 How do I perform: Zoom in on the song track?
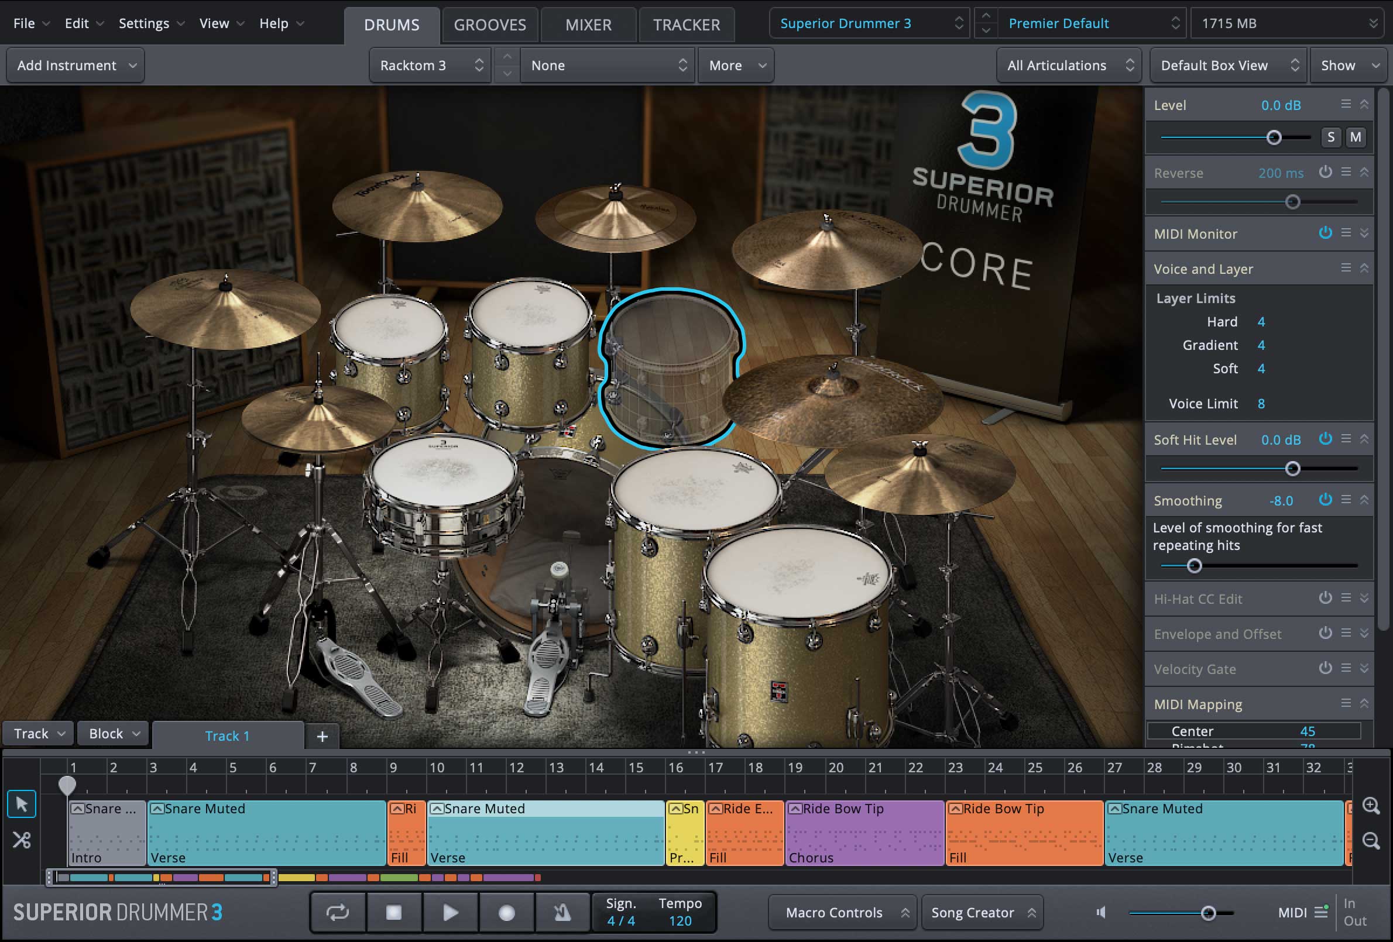tap(1371, 805)
